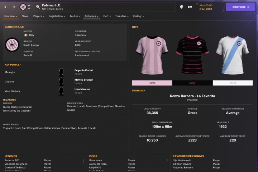Click the up/down stepper next to the club badge
Viewport: 258px width, 172px height.
coord(29,7)
